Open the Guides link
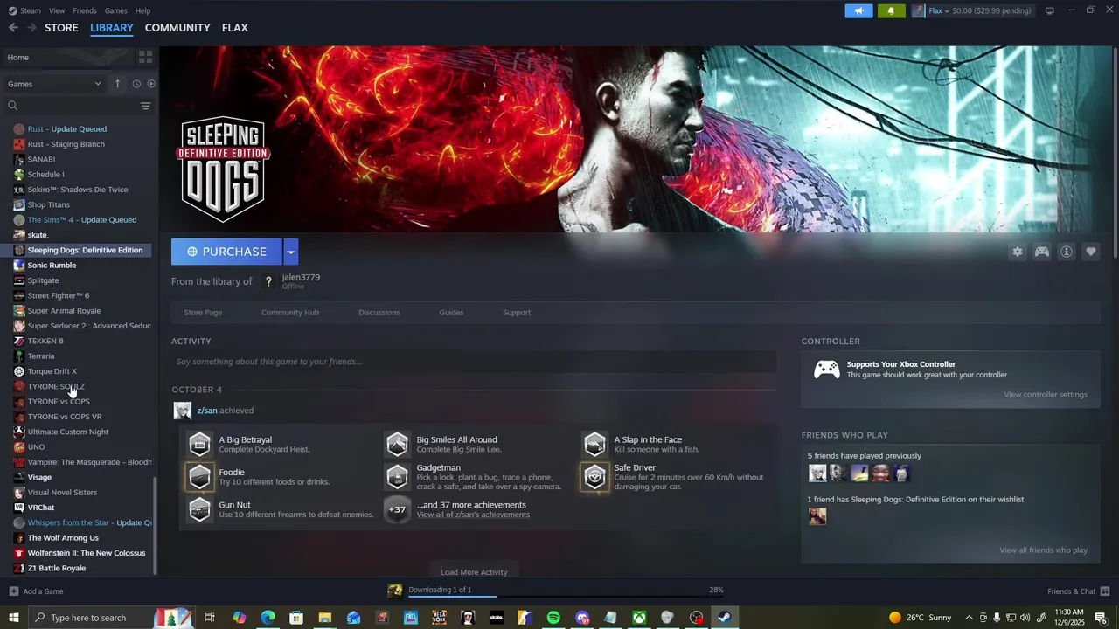The image size is (1119, 629). pos(451,313)
